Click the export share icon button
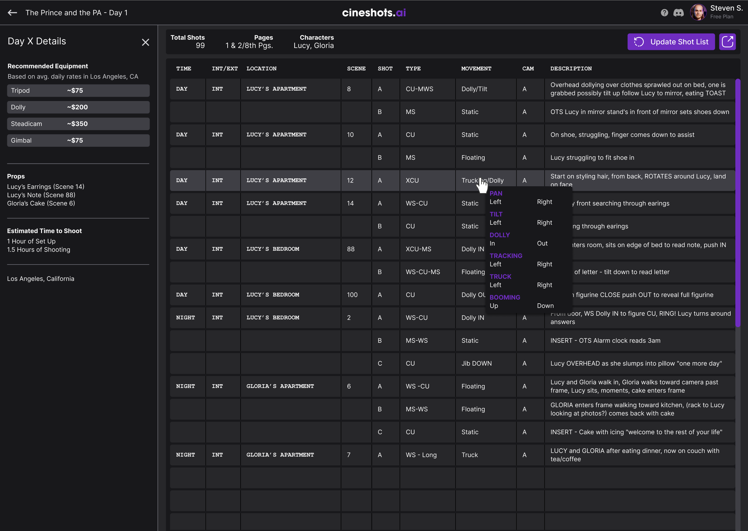The image size is (748, 531). pos(727,42)
